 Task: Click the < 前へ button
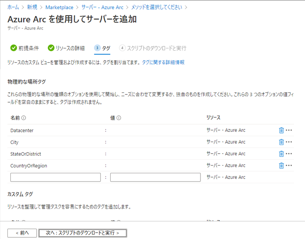pyautogui.click(x=22, y=233)
